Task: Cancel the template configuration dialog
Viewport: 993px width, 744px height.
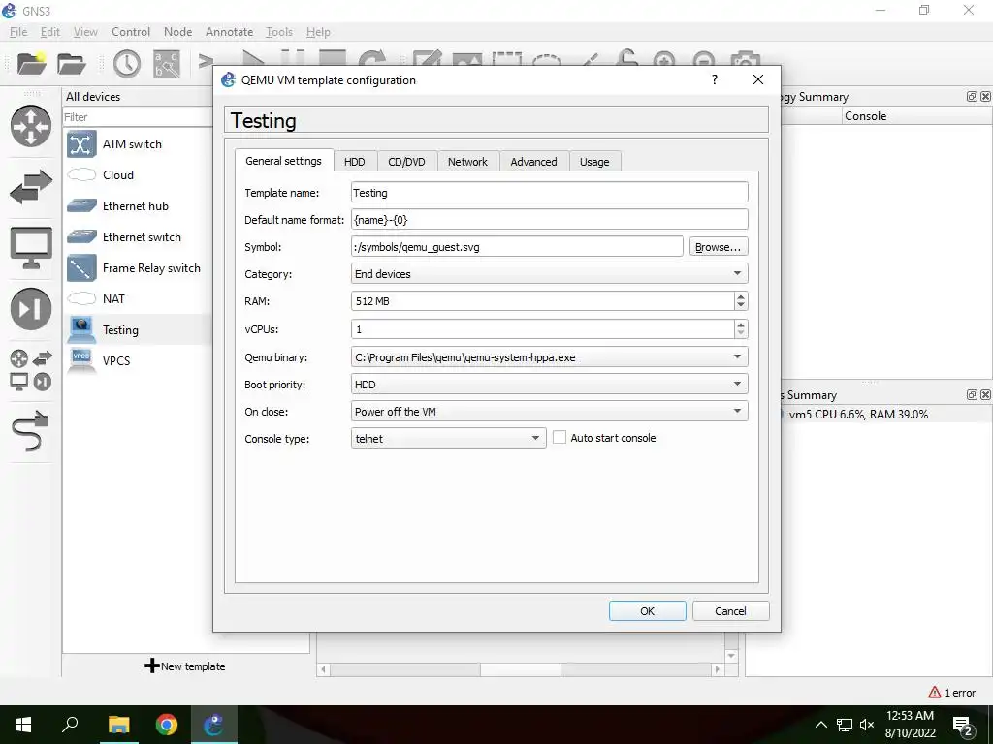Action: pos(731,611)
